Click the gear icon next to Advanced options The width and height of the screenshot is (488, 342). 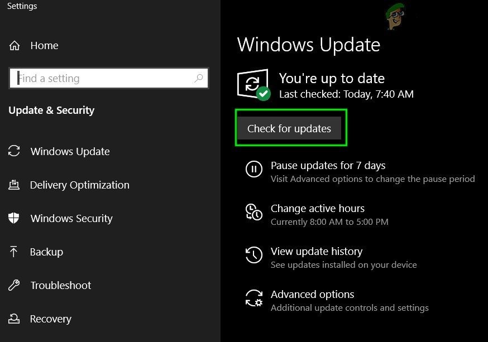[254, 298]
